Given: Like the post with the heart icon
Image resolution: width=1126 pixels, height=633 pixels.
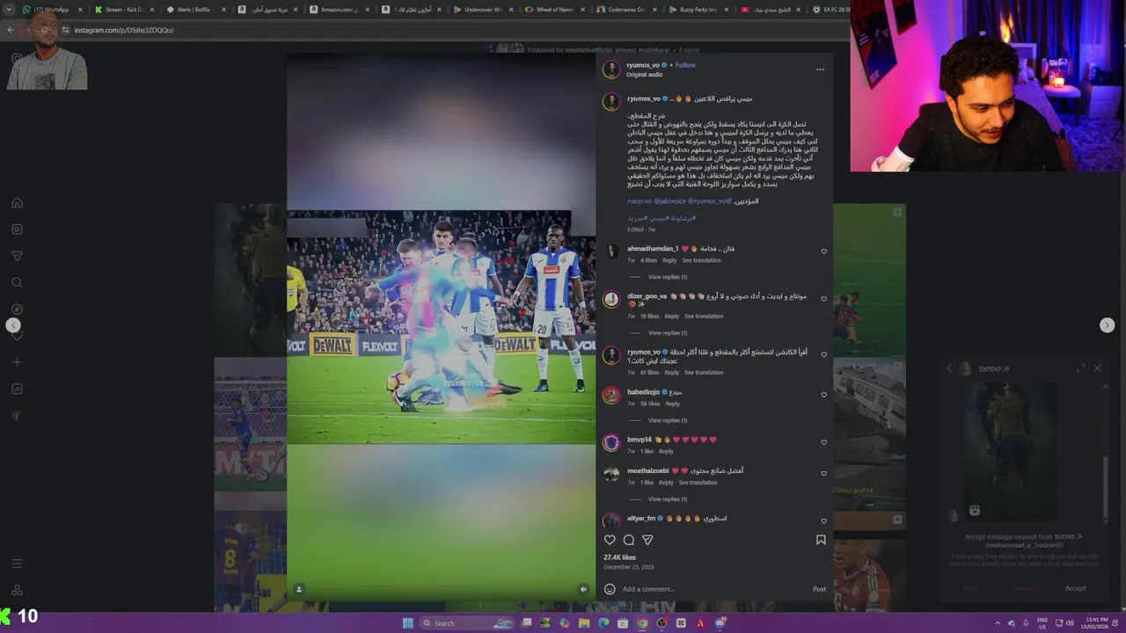Looking at the screenshot, I should tap(610, 540).
